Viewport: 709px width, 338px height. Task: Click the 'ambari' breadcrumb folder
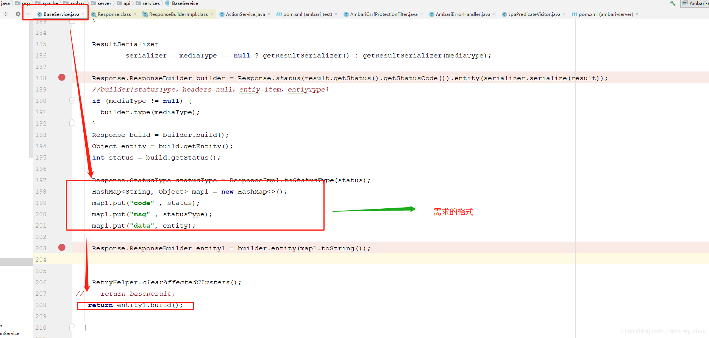75,3
